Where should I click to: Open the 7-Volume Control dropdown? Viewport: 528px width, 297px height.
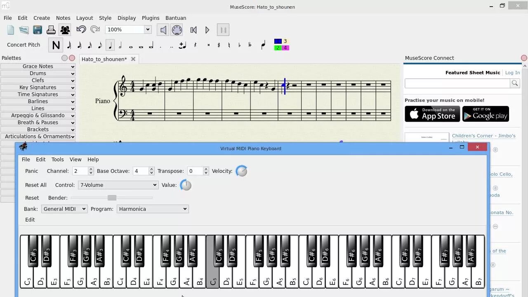pyautogui.click(x=118, y=185)
